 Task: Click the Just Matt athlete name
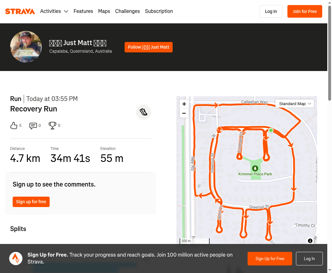click(78, 43)
